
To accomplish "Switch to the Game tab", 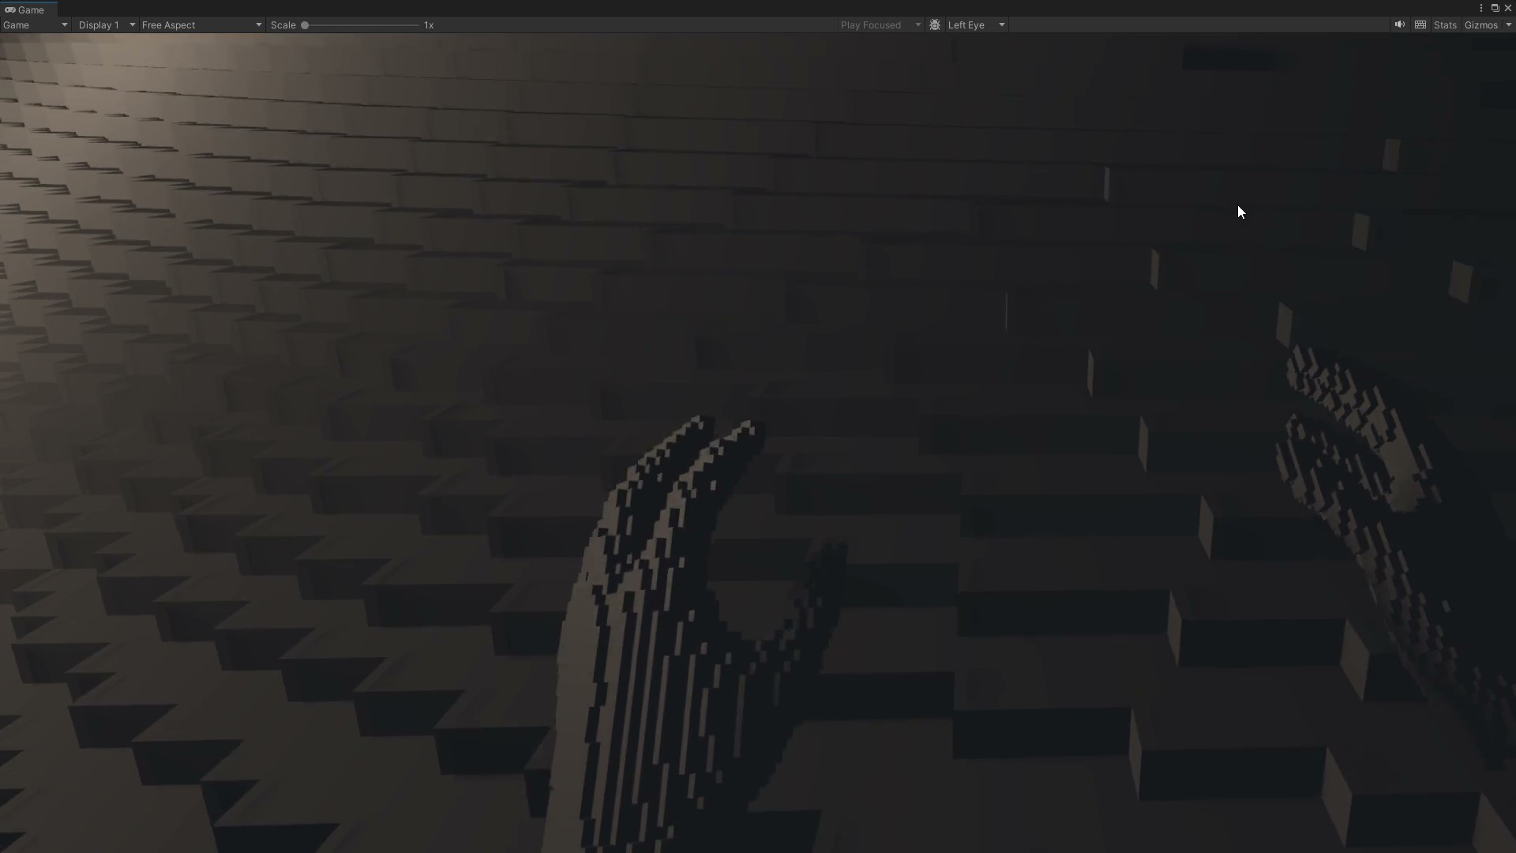I will pyautogui.click(x=28, y=9).
